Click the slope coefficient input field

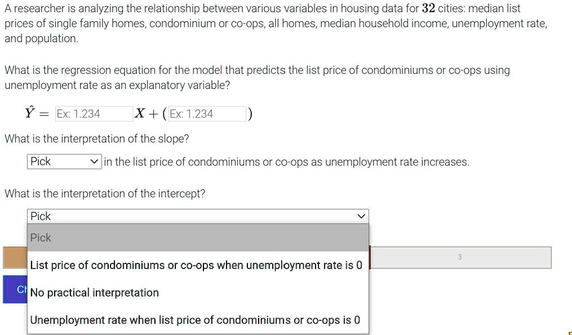93,113
